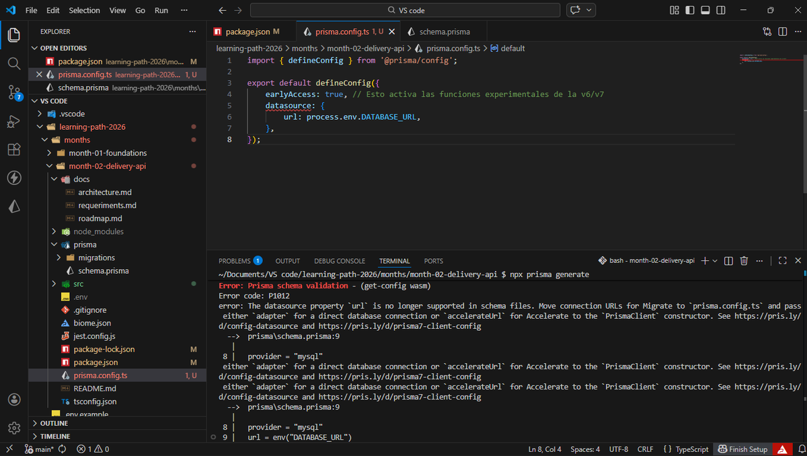The width and height of the screenshot is (807, 456).
Task: Open the Selection menu
Action: point(84,10)
